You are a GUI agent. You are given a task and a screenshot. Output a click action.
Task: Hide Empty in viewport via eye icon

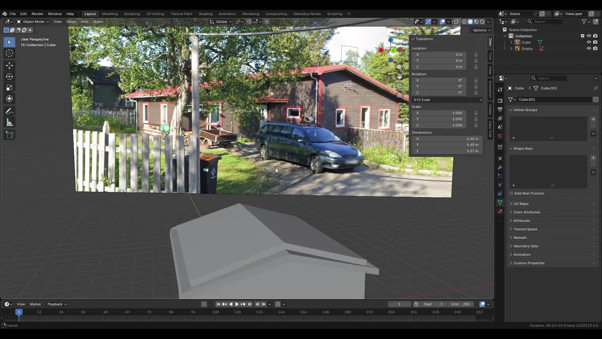click(x=588, y=48)
